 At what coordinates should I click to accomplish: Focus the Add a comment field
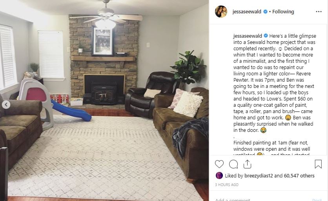pos(261,200)
